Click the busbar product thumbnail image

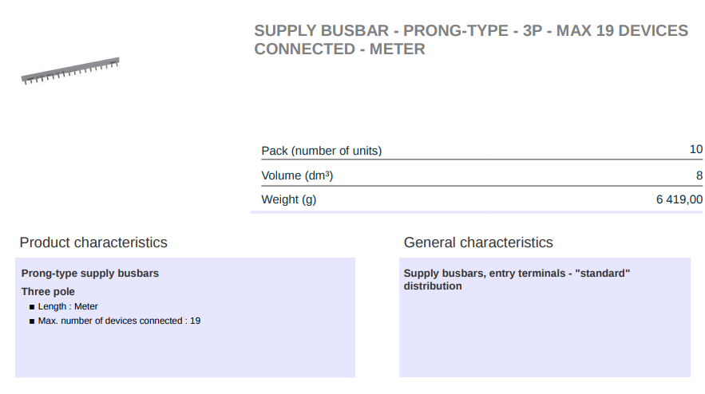click(70, 70)
